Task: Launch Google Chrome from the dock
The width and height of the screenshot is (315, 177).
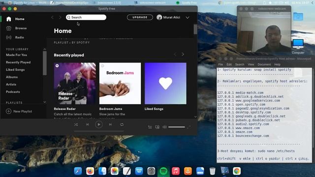Action: coord(237,171)
